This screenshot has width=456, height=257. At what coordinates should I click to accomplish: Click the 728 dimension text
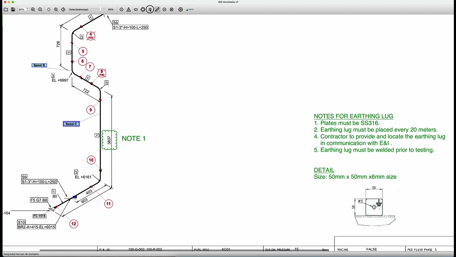(58, 44)
